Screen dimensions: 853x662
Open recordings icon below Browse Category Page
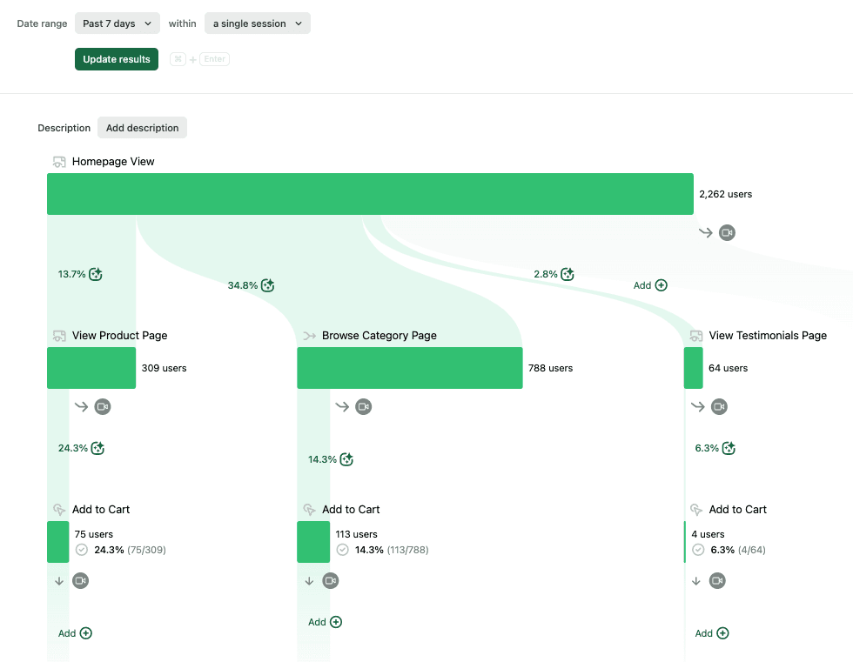[x=364, y=406]
